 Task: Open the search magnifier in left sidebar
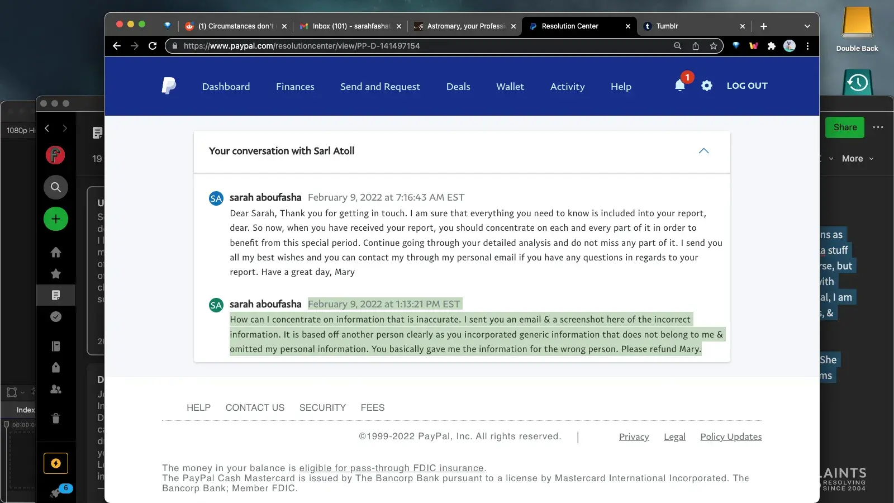56,187
